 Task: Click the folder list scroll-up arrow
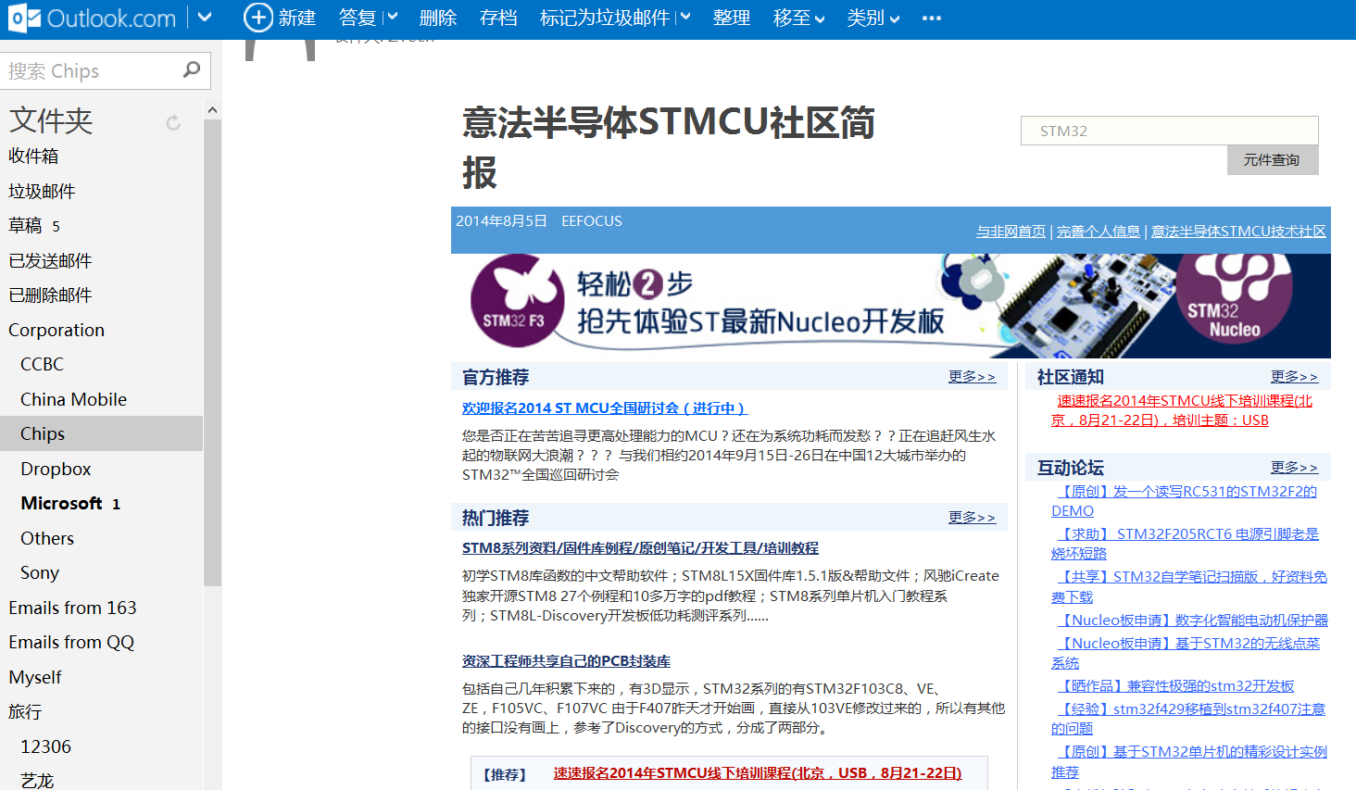(212, 110)
